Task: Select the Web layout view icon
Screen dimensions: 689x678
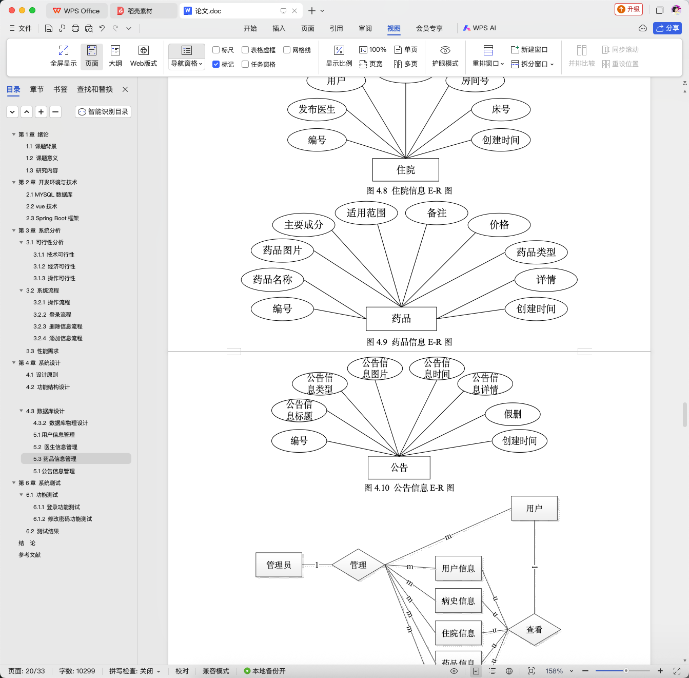Action: click(144, 50)
